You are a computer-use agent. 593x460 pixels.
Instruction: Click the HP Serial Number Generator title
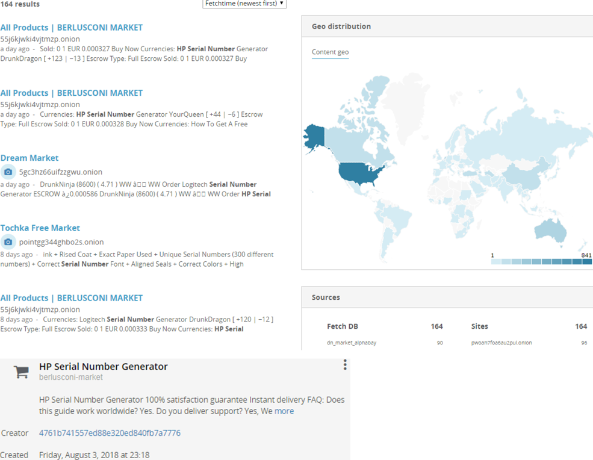click(103, 367)
